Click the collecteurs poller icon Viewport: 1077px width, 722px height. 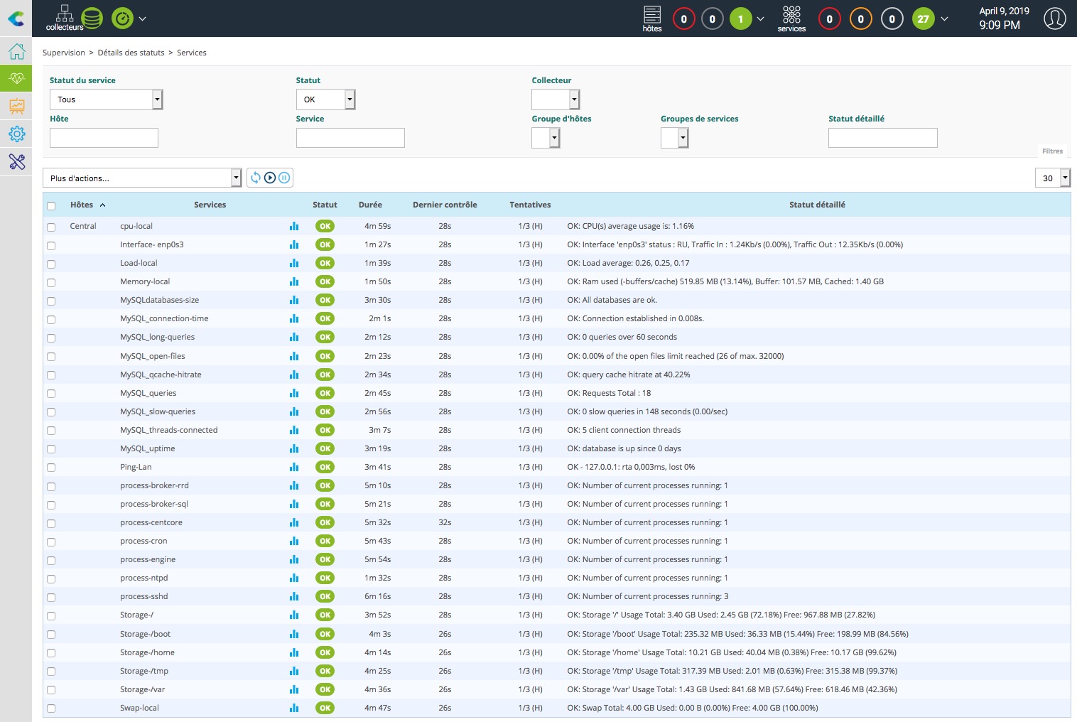point(65,18)
